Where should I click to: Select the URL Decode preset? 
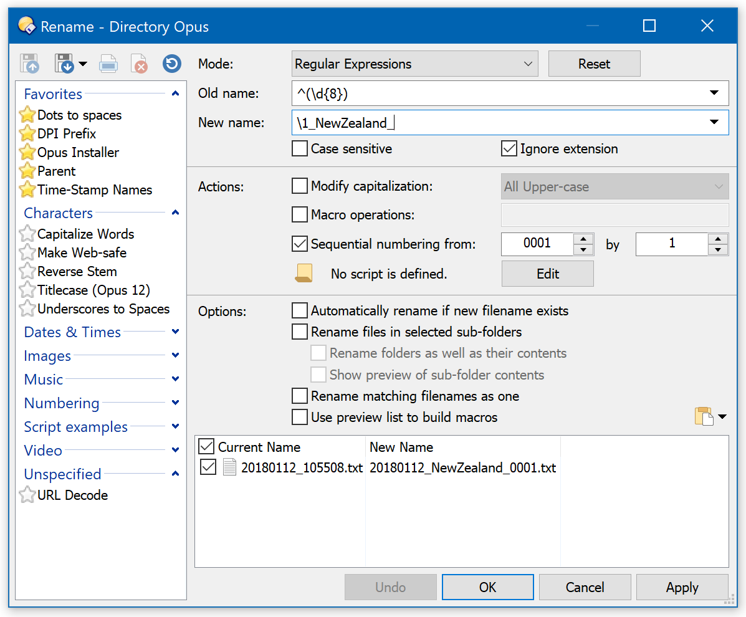(72, 495)
